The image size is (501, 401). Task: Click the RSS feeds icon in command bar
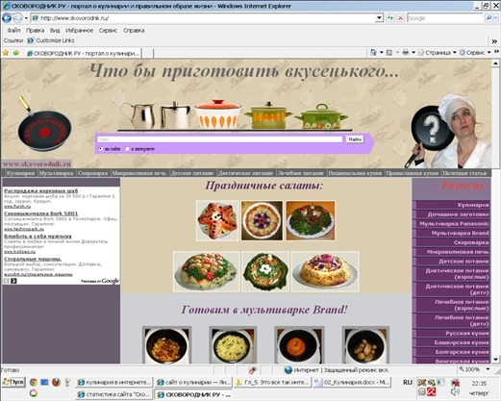tap(389, 53)
